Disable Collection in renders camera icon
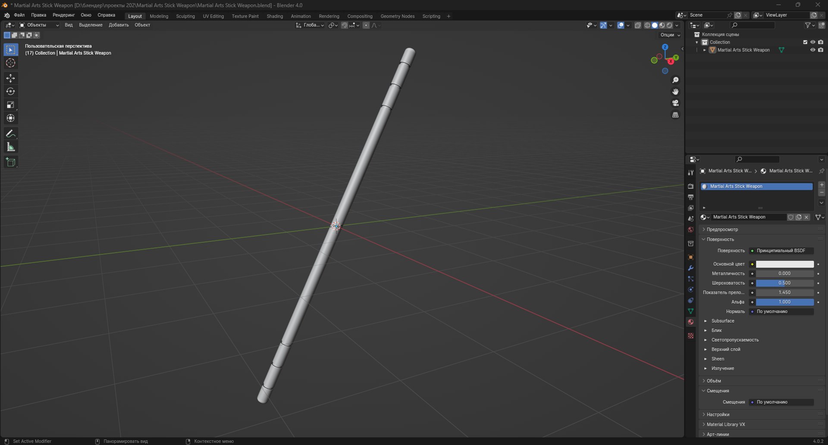Screen dimensions: 828x445 tap(820, 42)
